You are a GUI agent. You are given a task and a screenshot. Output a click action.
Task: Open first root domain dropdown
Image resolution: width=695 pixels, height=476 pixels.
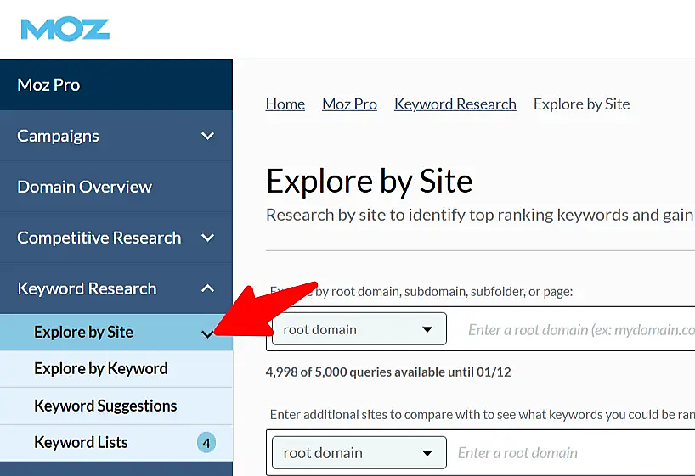(x=359, y=329)
